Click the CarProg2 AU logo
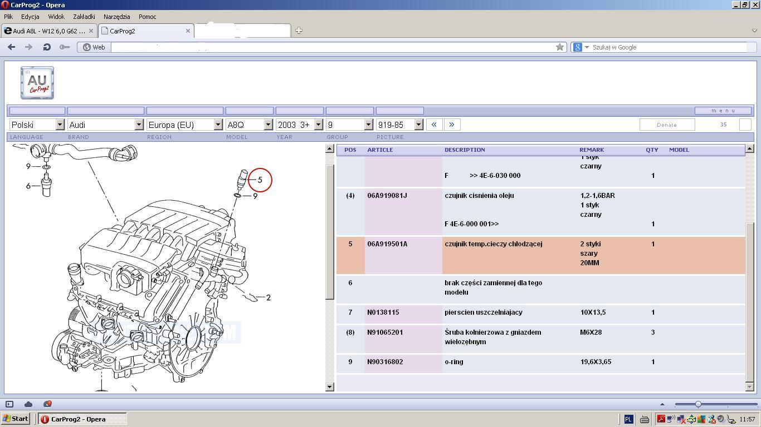Screen dimensions: 761x427 click(x=37, y=83)
